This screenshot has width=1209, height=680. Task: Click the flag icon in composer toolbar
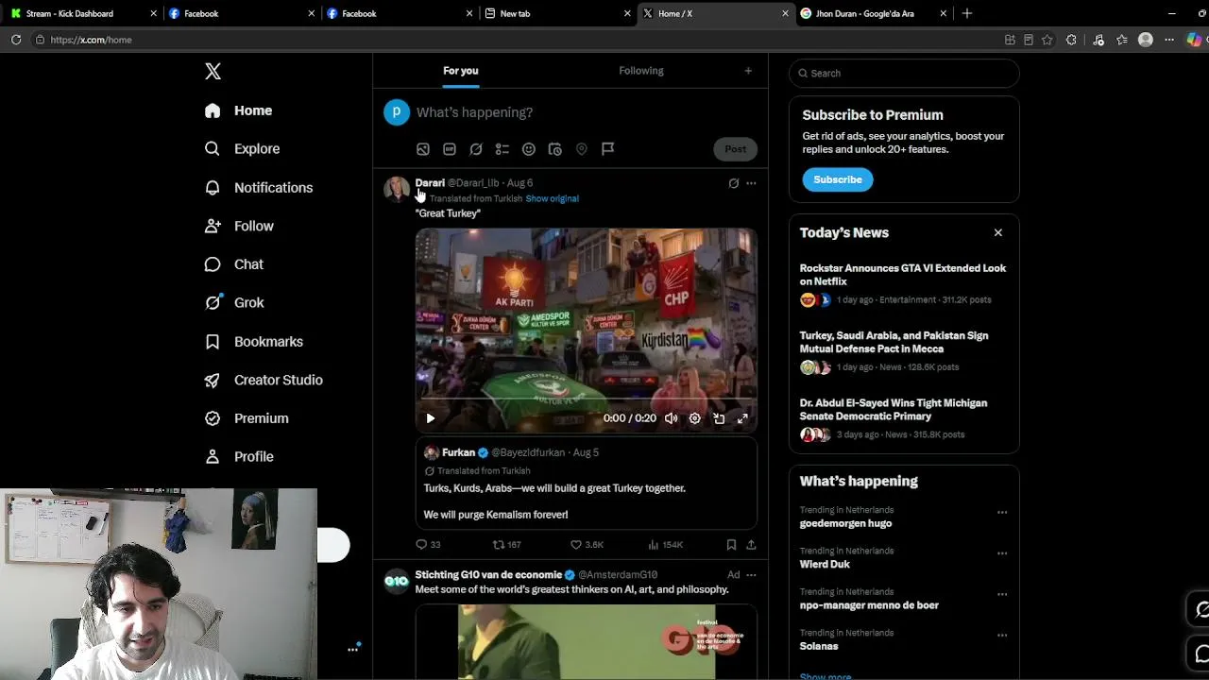pos(608,148)
